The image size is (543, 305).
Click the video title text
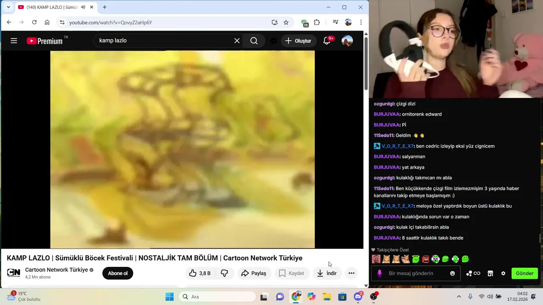(x=154, y=258)
